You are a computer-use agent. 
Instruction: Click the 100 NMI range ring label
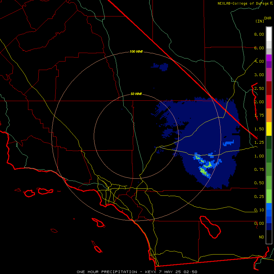click(136, 51)
